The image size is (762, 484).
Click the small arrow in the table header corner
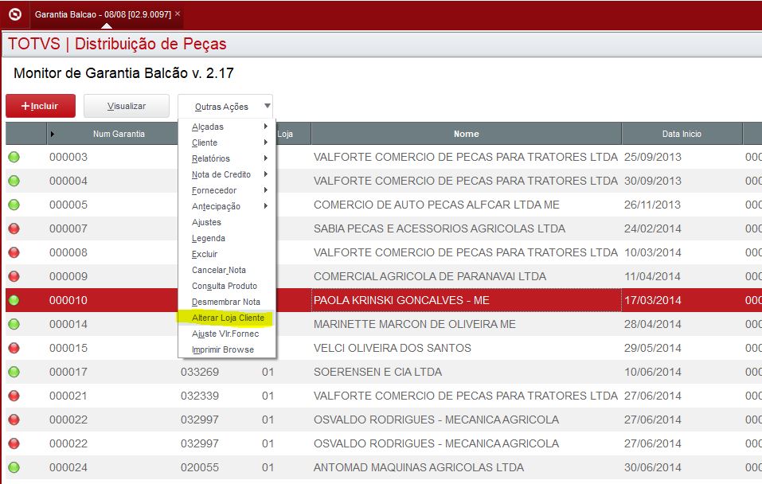tap(52, 134)
